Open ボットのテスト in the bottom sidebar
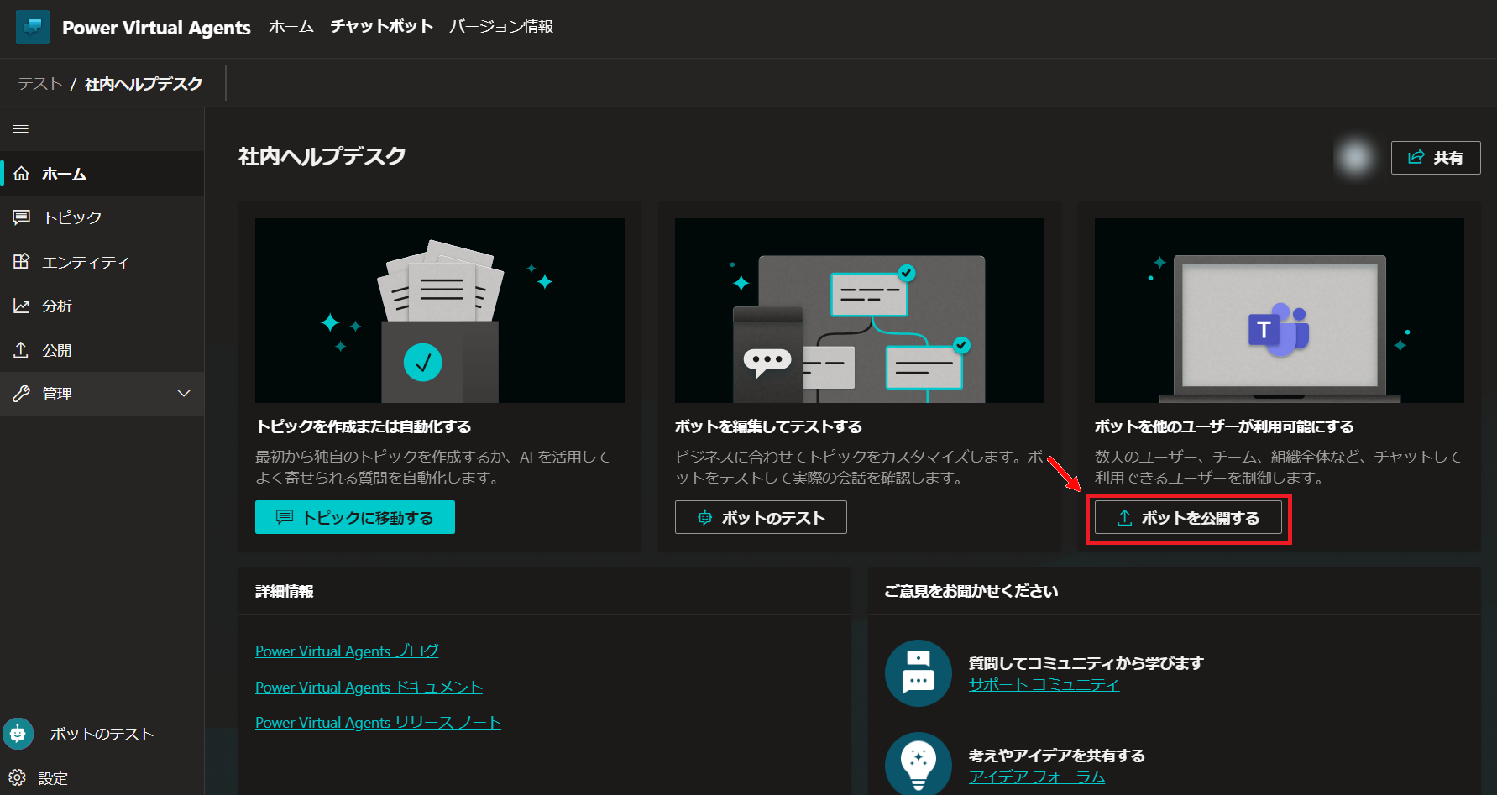Viewport: 1497px width, 795px height. tap(102, 734)
